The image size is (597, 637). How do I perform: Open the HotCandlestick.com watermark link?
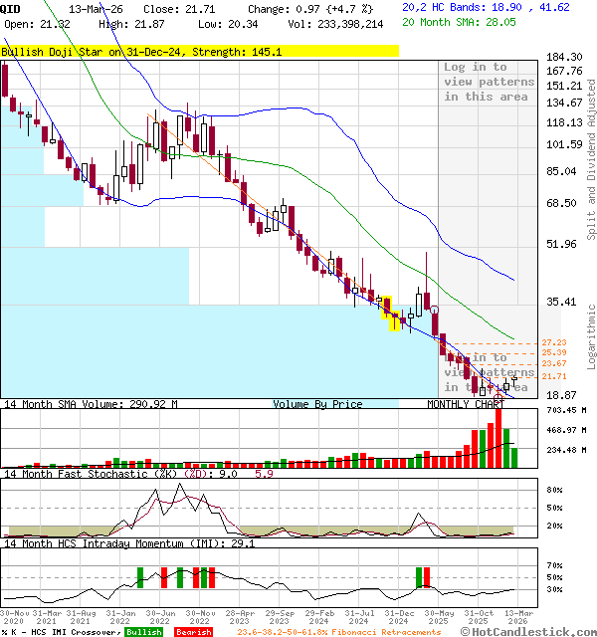click(x=530, y=631)
